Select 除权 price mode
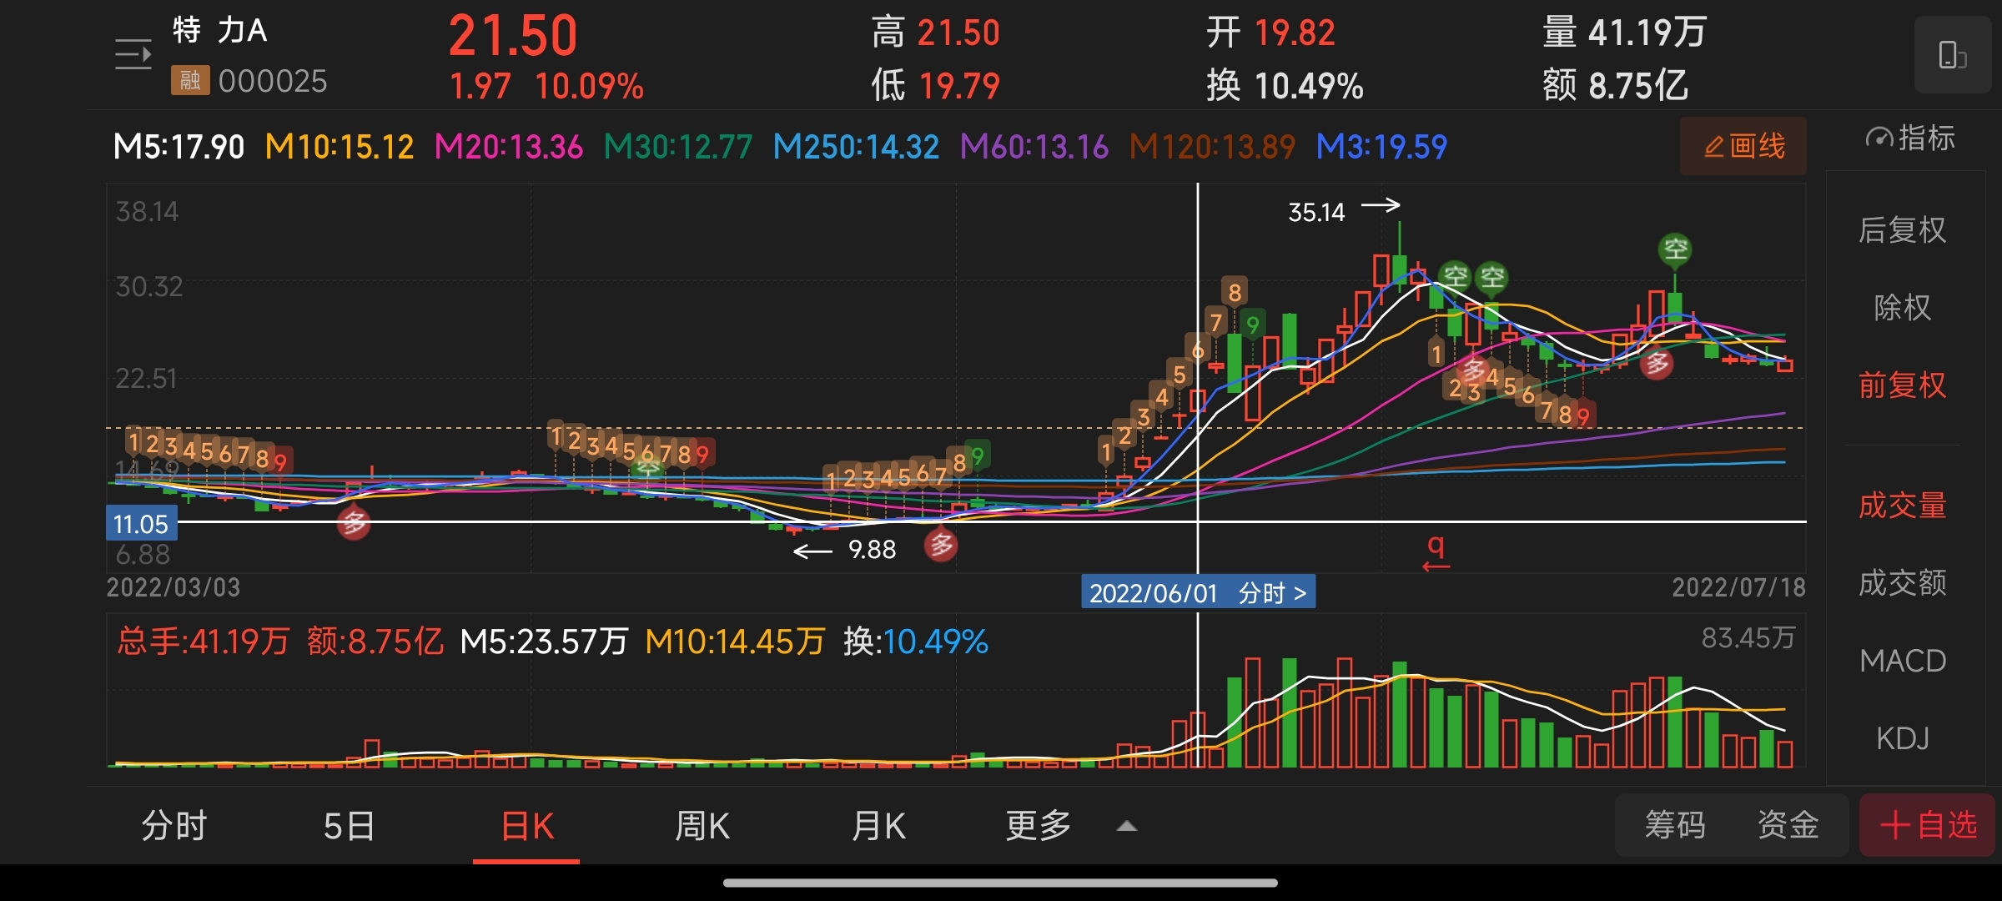Screen dimensions: 2002x901 coord(1902,308)
